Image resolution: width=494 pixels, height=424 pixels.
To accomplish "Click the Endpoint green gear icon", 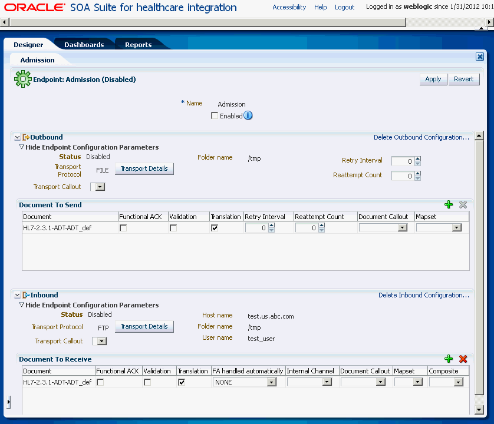I will click(x=22, y=79).
